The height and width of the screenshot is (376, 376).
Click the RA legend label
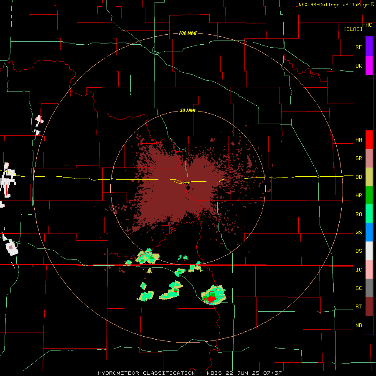(359, 214)
